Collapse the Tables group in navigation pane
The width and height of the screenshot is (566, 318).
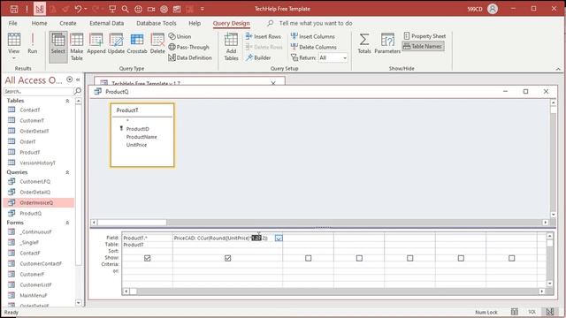pos(67,101)
